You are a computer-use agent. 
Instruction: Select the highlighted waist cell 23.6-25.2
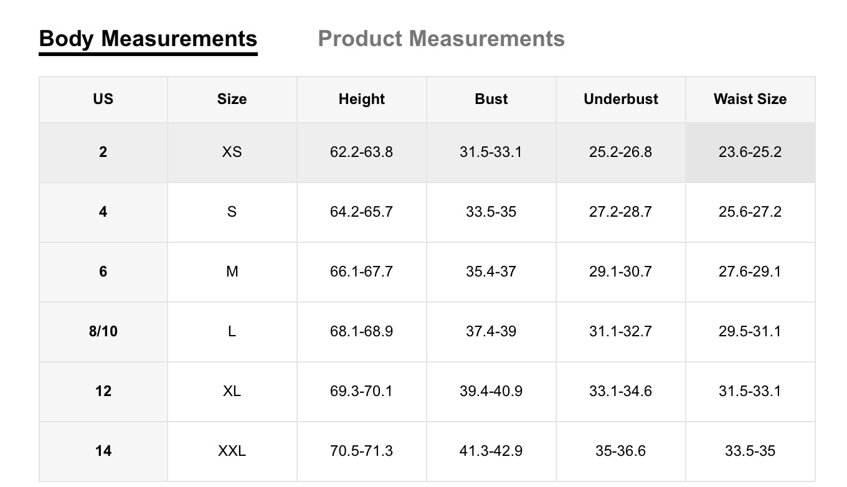click(750, 152)
